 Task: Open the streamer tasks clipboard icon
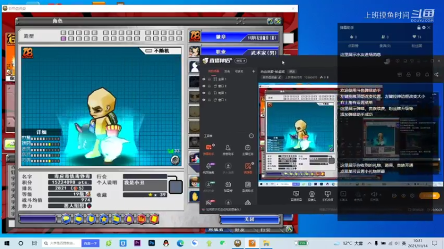[x=248, y=149]
